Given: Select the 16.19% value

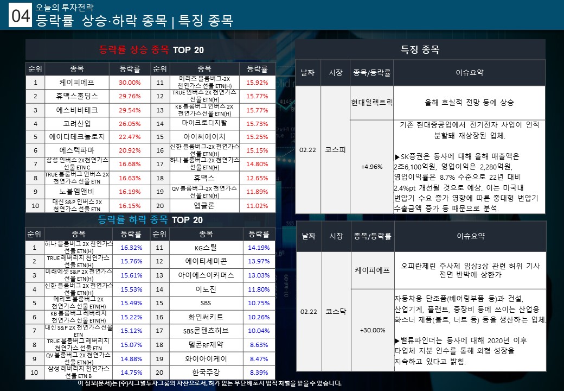Looking at the screenshot, I should 130,192.
